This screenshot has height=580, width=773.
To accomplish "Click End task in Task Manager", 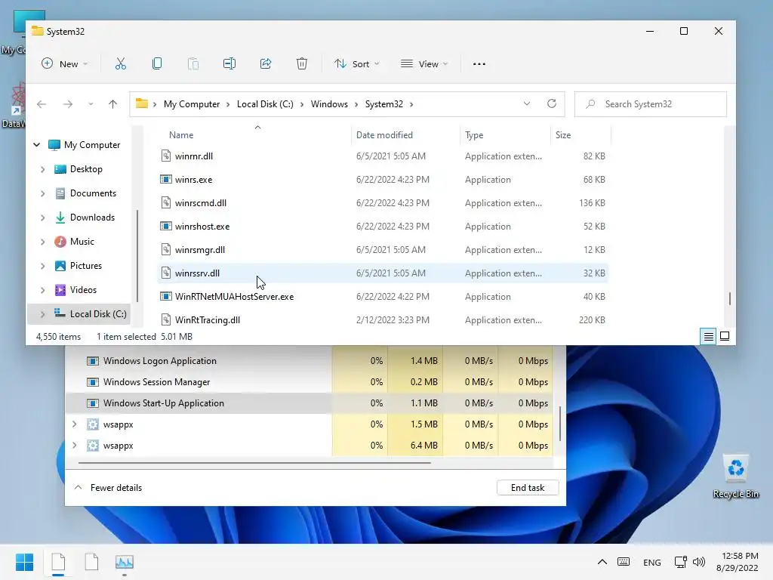I will click(528, 487).
